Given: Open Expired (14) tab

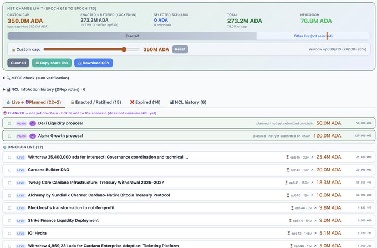Looking at the screenshot, I should pos(145,102).
